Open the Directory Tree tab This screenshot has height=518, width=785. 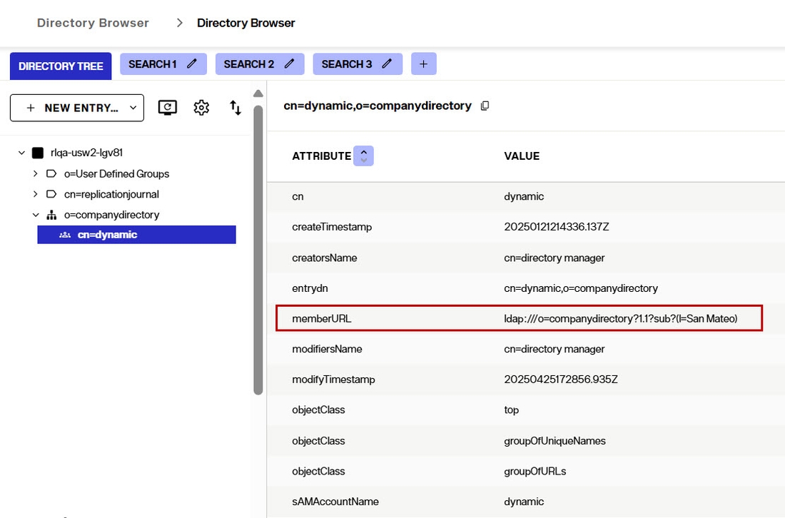[61, 66]
